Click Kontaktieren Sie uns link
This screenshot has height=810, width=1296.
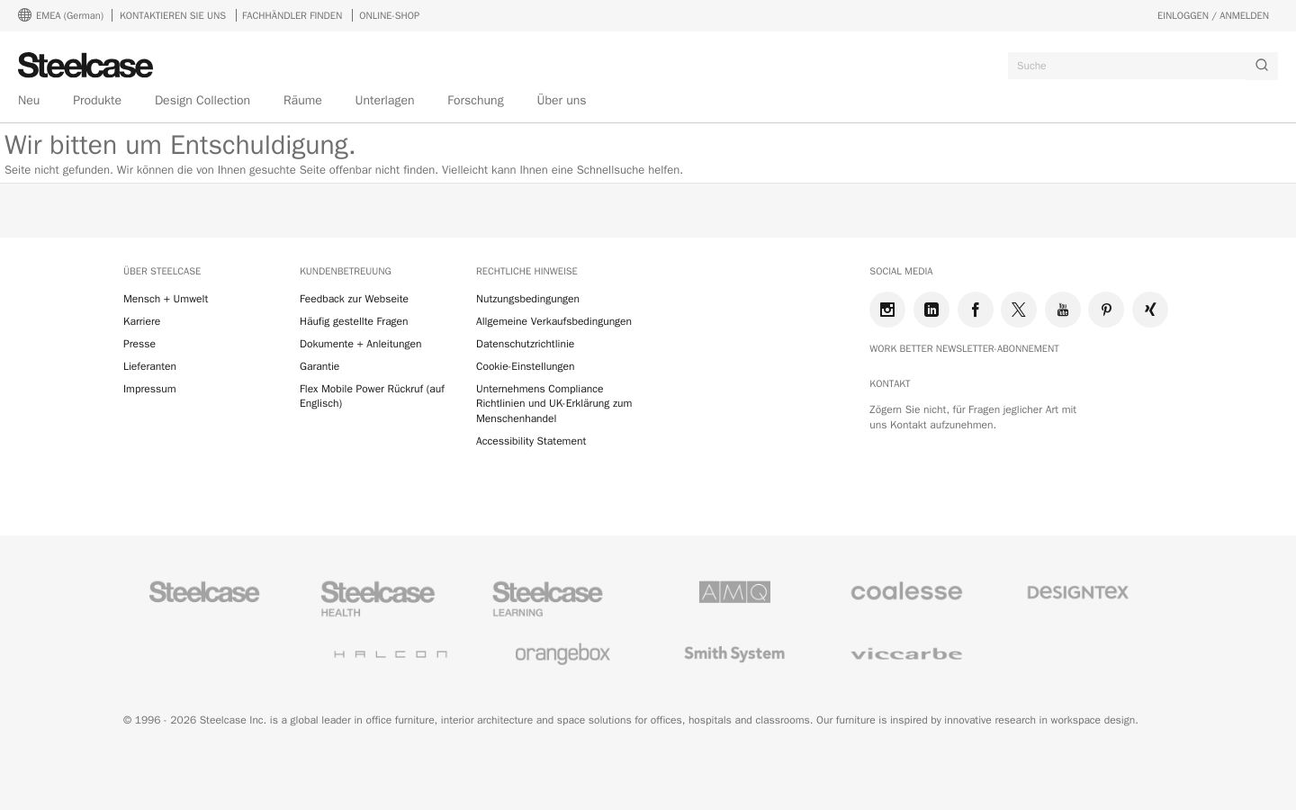coord(173,15)
